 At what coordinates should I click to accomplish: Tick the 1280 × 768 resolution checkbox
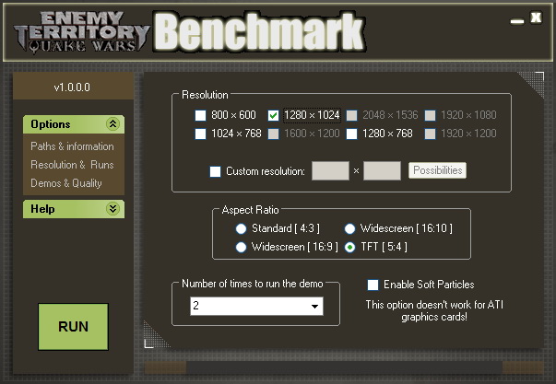pos(351,134)
